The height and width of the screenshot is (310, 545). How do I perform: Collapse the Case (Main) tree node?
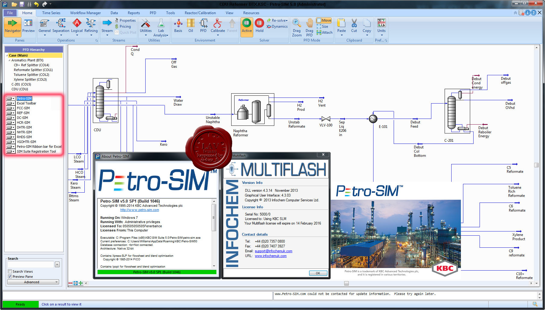pyautogui.click(x=7, y=55)
